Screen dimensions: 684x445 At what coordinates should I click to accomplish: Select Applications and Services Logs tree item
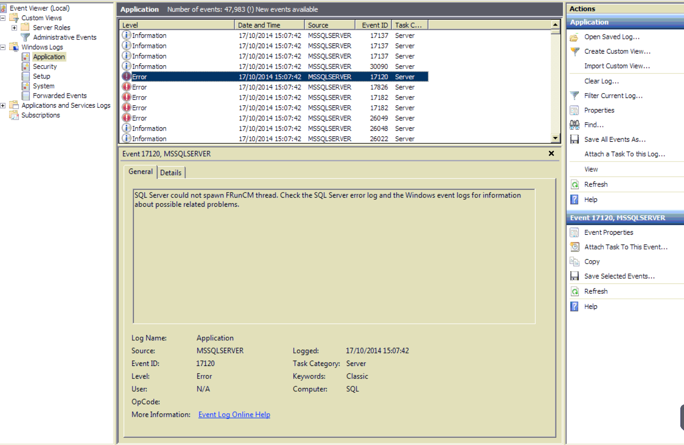pos(66,106)
